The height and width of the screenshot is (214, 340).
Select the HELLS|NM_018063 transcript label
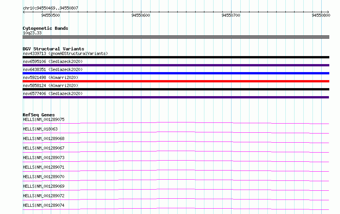click(40, 129)
